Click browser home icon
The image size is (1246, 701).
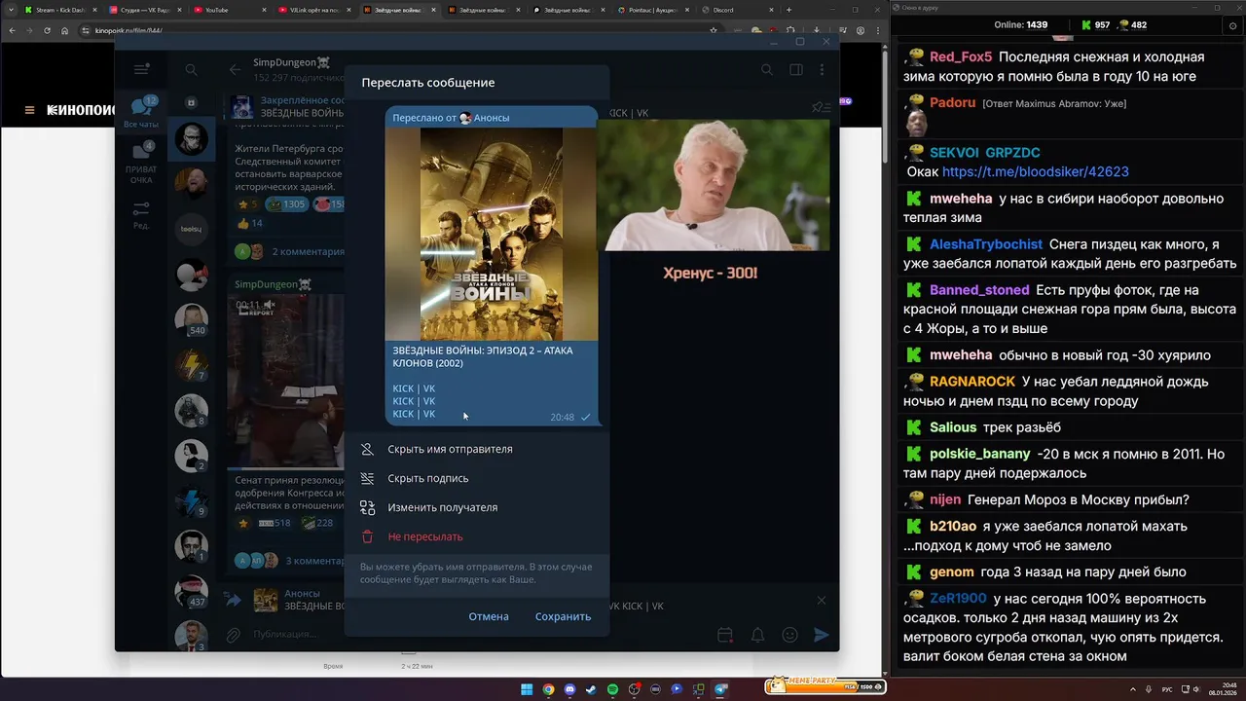click(64, 30)
